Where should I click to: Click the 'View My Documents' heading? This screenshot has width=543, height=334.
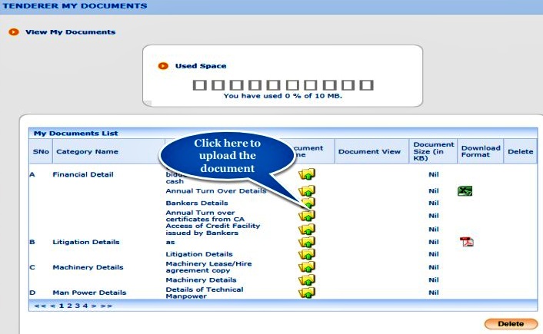point(70,32)
